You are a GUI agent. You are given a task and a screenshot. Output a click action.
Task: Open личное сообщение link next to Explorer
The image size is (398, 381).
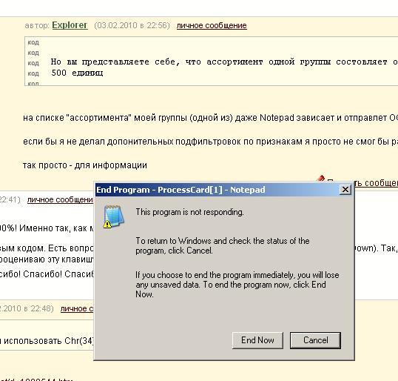tap(212, 25)
